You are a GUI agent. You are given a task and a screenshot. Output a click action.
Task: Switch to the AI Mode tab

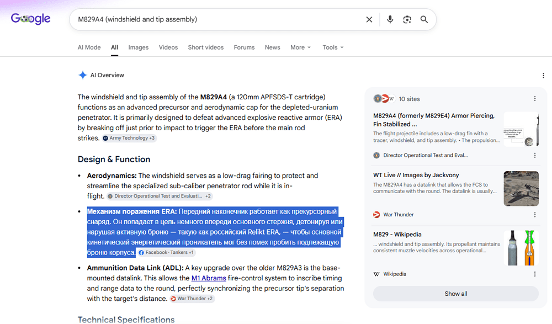click(89, 47)
